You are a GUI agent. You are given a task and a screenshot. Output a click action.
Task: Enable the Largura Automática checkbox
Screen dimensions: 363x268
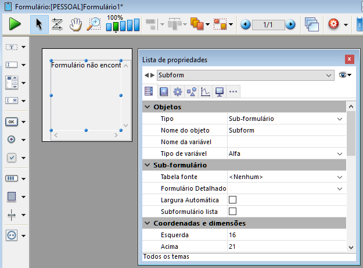233,200
